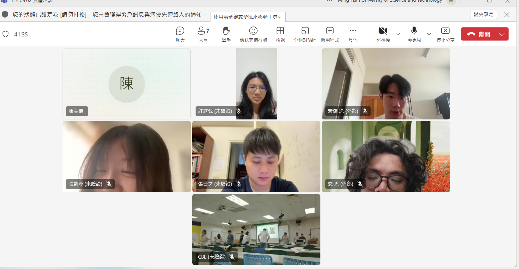
Task: Open the emoji reactions (傳送表情符號) menu
Action: (253, 34)
